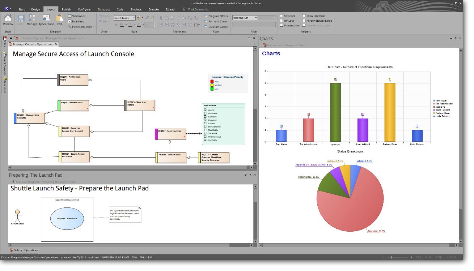Open the Simulate ribbon tab
The width and height of the screenshot is (474, 271).
click(x=136, y=9)
